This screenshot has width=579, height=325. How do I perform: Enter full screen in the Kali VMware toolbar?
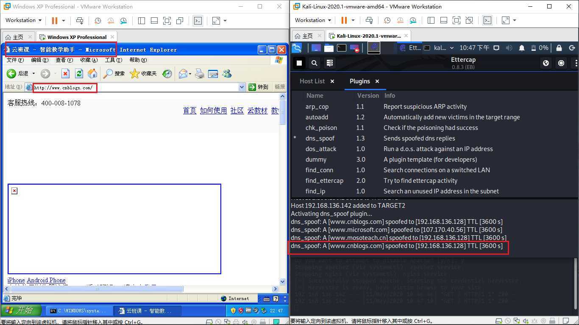[457, 20]
